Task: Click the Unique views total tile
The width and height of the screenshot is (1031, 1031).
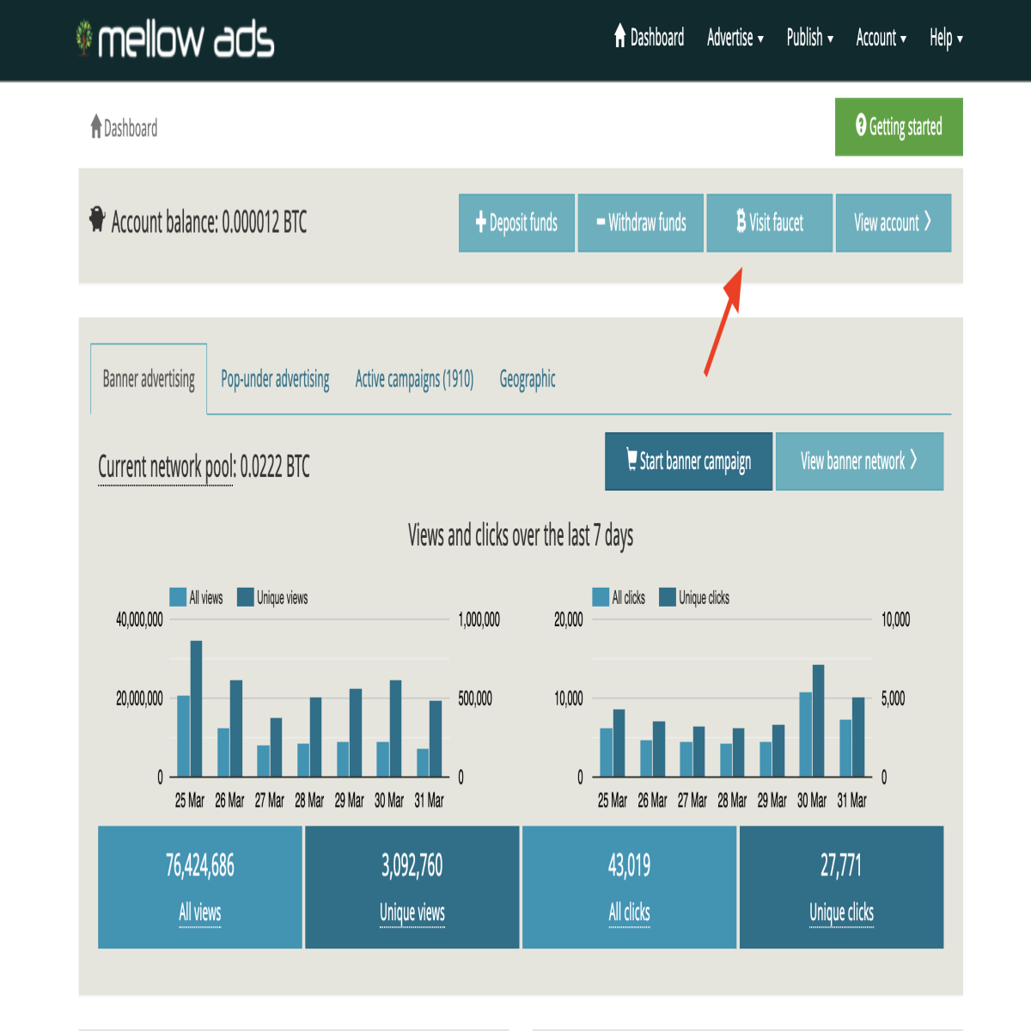Action: (x=412, y=888)
